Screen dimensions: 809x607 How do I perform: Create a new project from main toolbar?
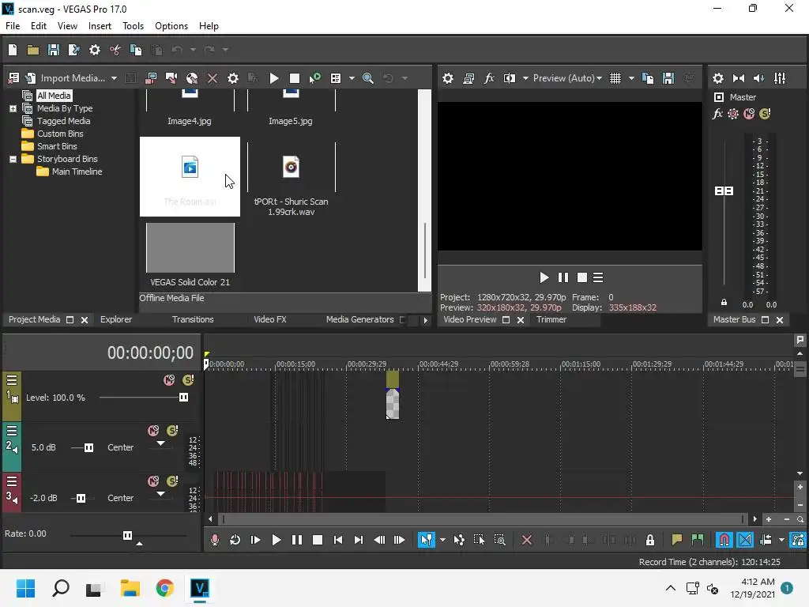click(13, 50)
